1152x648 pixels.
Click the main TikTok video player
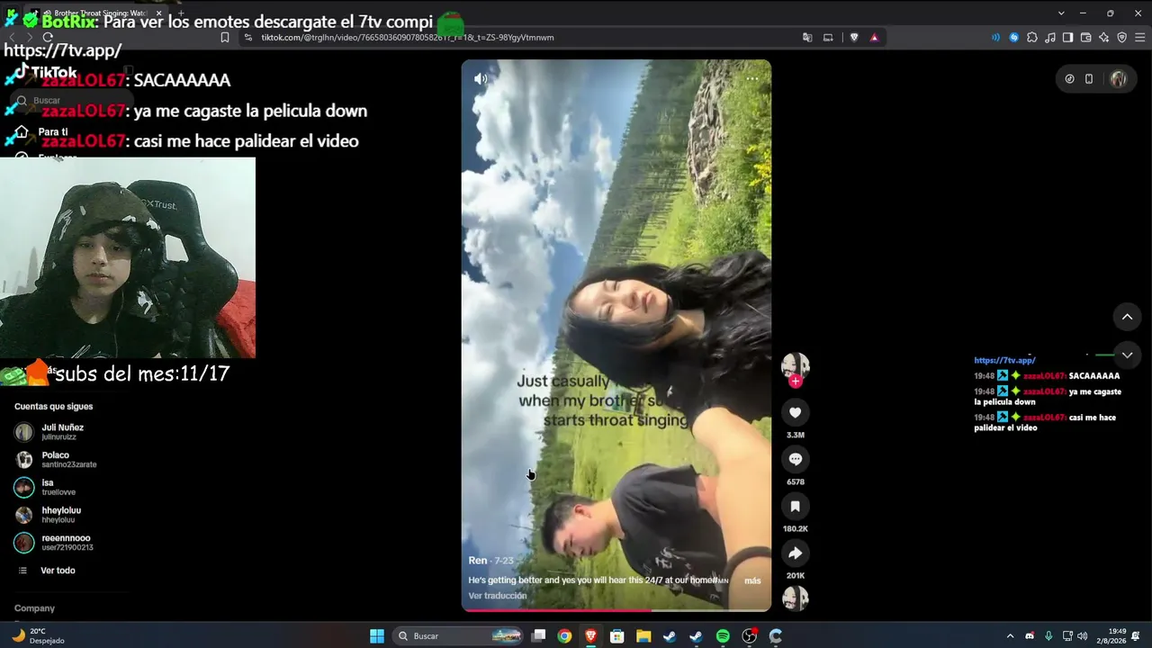(x=616, y=336)
